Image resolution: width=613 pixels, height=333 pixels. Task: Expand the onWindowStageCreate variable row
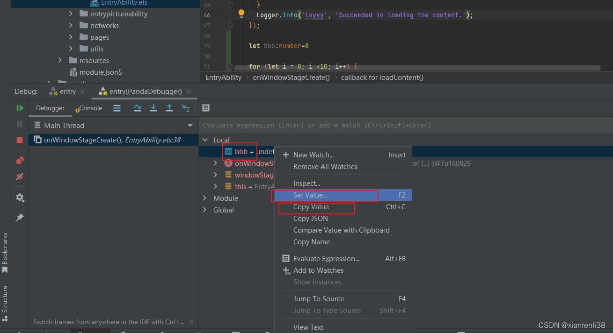(215, 163)
